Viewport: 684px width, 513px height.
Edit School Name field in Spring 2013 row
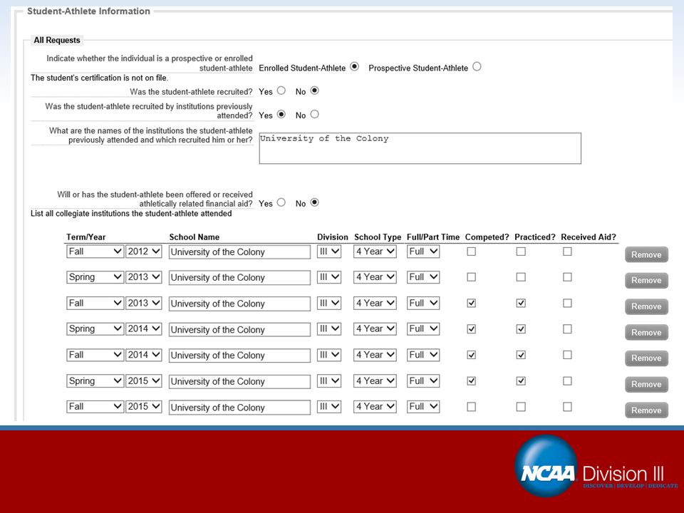point(239,278)
